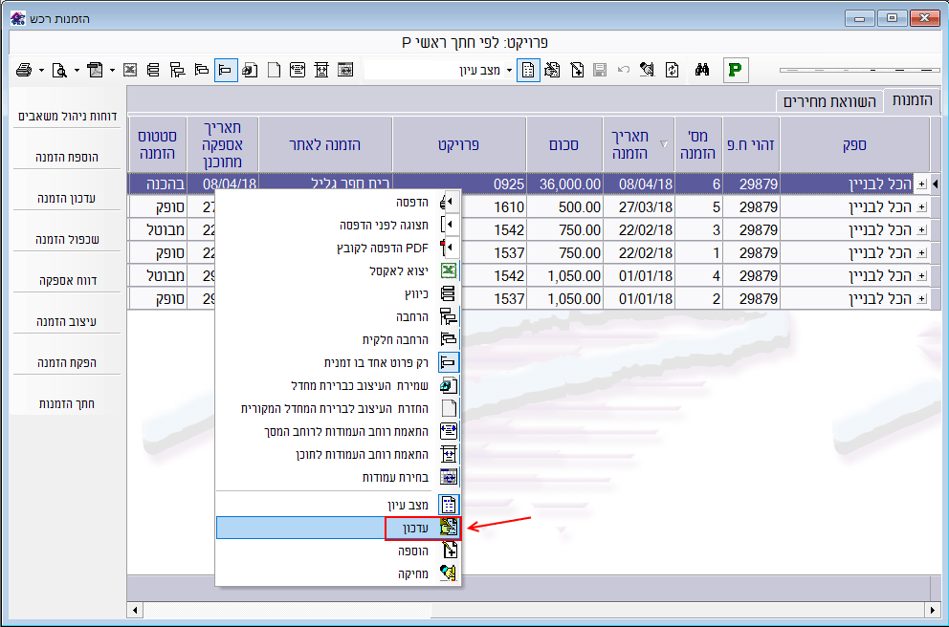Click the שכפול הזמנה side button
Screen dimensions: 949x627
point(67,239)
